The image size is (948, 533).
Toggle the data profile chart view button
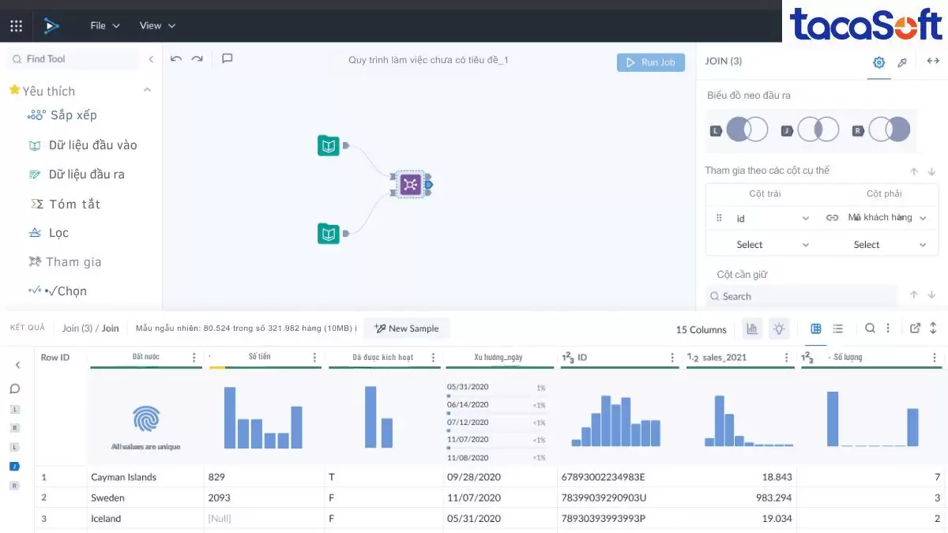pos(752,328)
